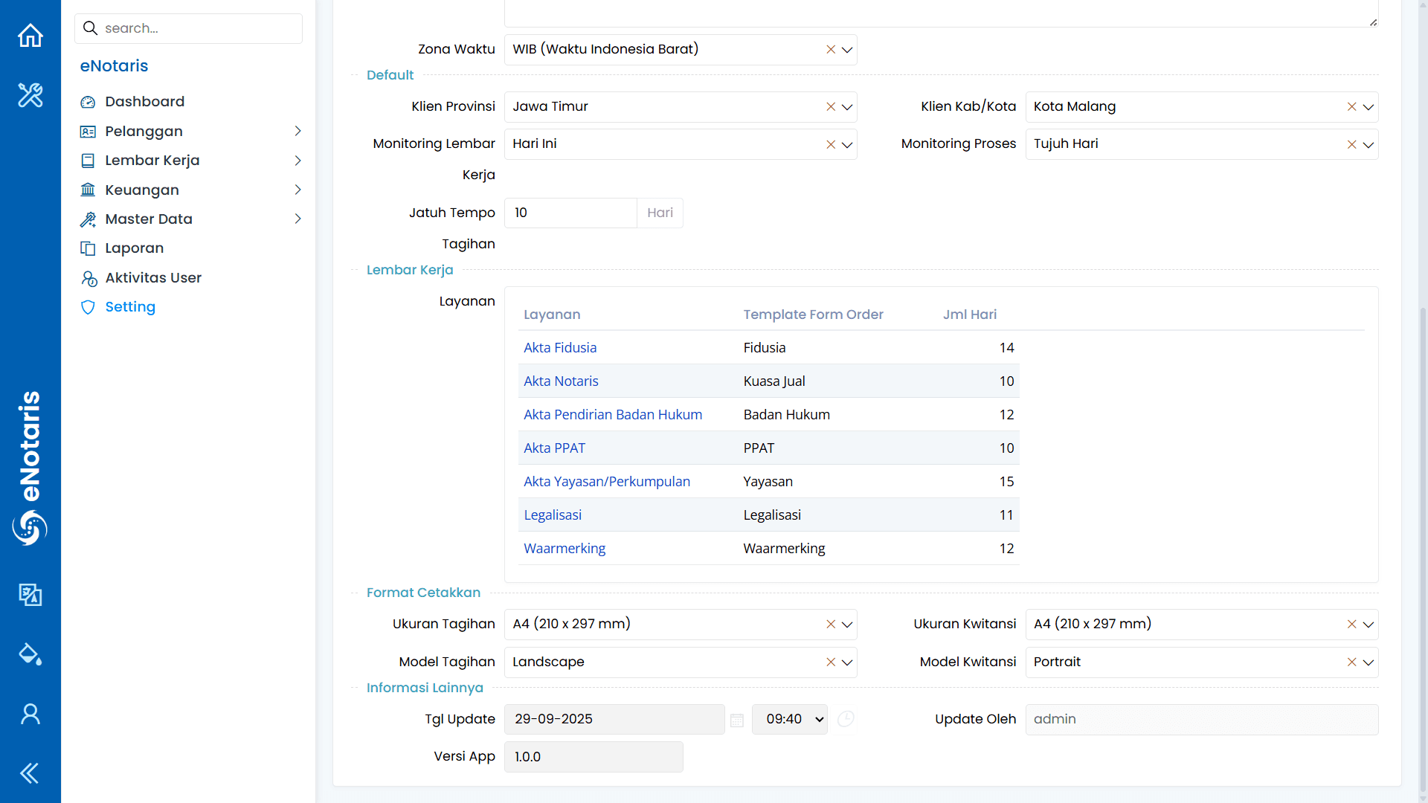Click the Keuangan bank icon

[88, 190]
